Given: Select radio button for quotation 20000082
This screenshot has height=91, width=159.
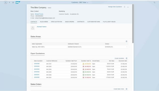Looking at the screenshot, I should (32, 72).
